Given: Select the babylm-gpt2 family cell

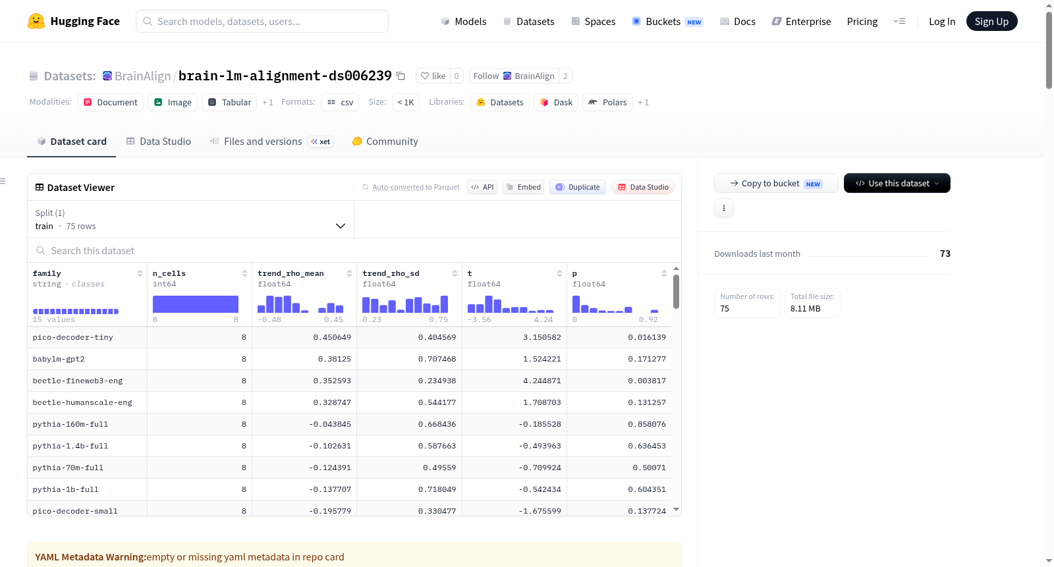Looking at the screenshot, I should pyautogui.click(x=87, y=359).
